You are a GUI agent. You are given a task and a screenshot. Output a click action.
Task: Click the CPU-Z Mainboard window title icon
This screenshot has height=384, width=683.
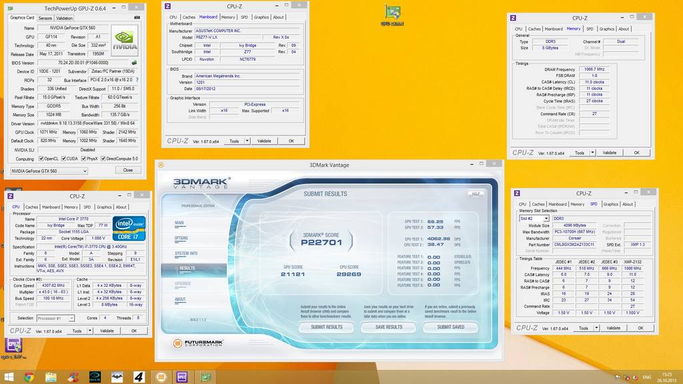pyautogui.click(x=167, y=6)
